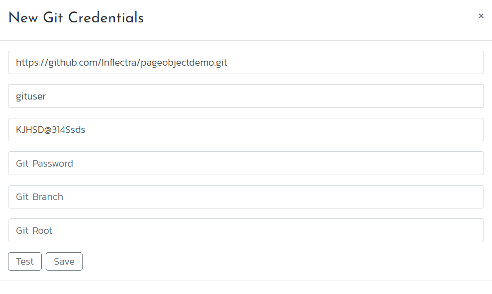Image resolution: width=492 pixels, height=294 pixels.
Task: Select the field containing KJHSD@314Ssds
Action: tap(246, 130)
